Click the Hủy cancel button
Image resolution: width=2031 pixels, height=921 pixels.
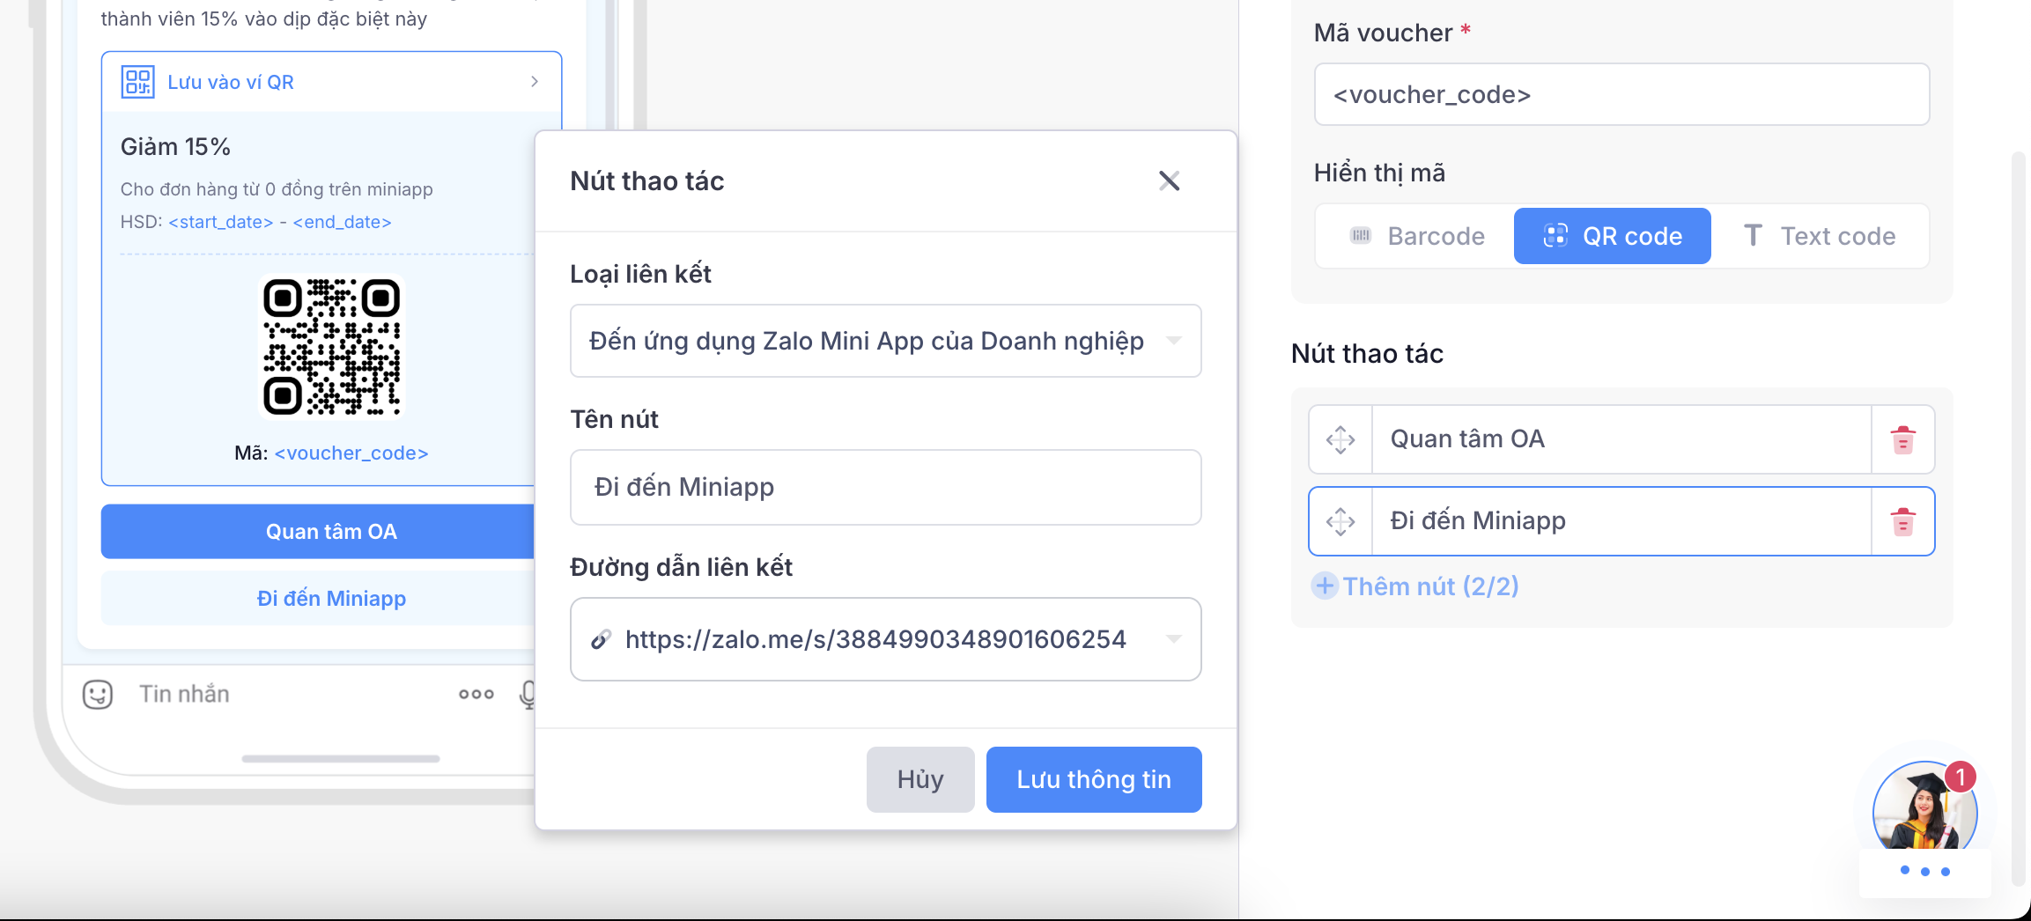pyautogui.click(x=919, y=779)
